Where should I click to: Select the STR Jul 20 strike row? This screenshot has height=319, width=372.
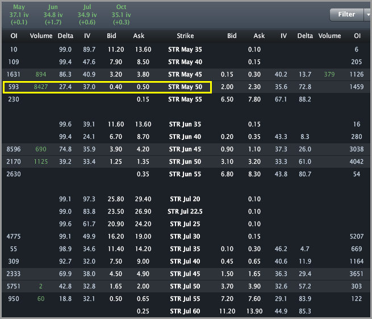pos(186,199)
